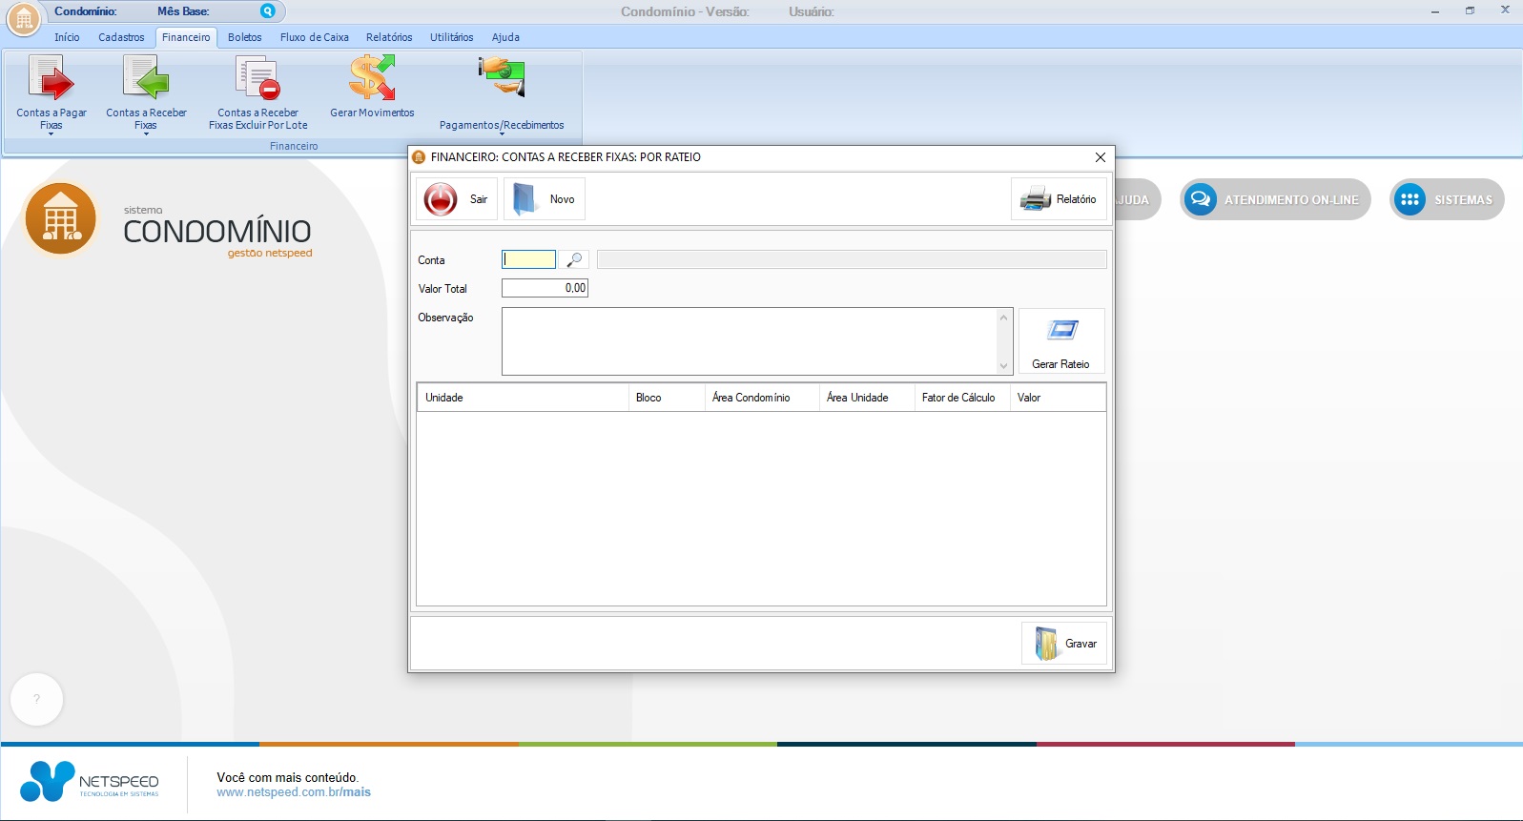Click Observação scrollbar up arrow

point(1003,317)
